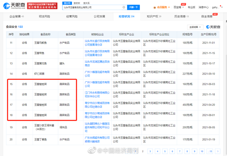Clear the search box with the X icon
The image size is (227, 156).
pos(124,7)
